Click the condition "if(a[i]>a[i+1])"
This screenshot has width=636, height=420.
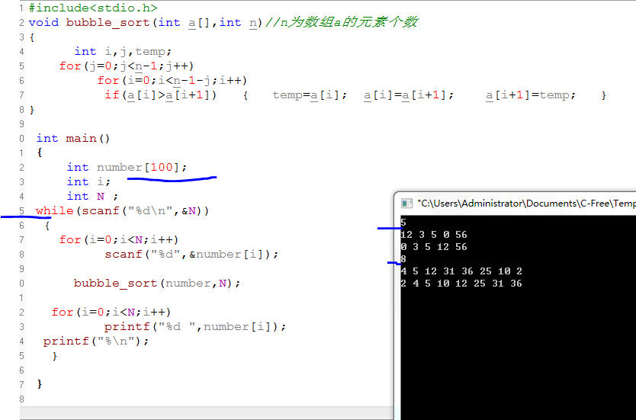161,95
